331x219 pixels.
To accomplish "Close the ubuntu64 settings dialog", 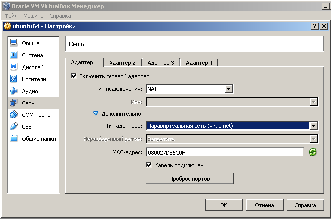I will pyautogui.click(x=324, y=26).
